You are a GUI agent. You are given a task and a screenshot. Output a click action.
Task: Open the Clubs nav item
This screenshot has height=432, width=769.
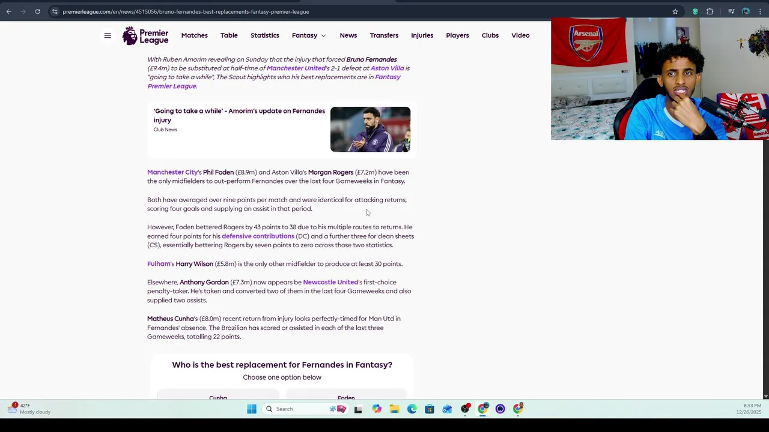pyautogui.click(x=490, y=35)
